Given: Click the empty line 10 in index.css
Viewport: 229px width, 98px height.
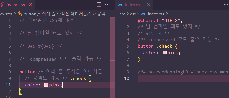Looking at the screenshot, I should (x=183, y=78).
